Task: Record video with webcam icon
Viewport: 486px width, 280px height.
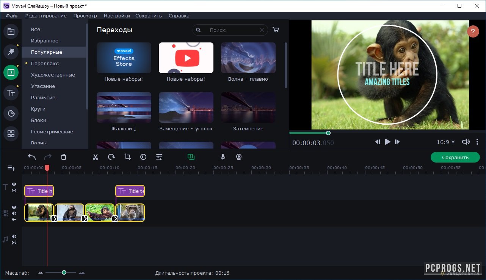Action: click(x=239, y=157)
